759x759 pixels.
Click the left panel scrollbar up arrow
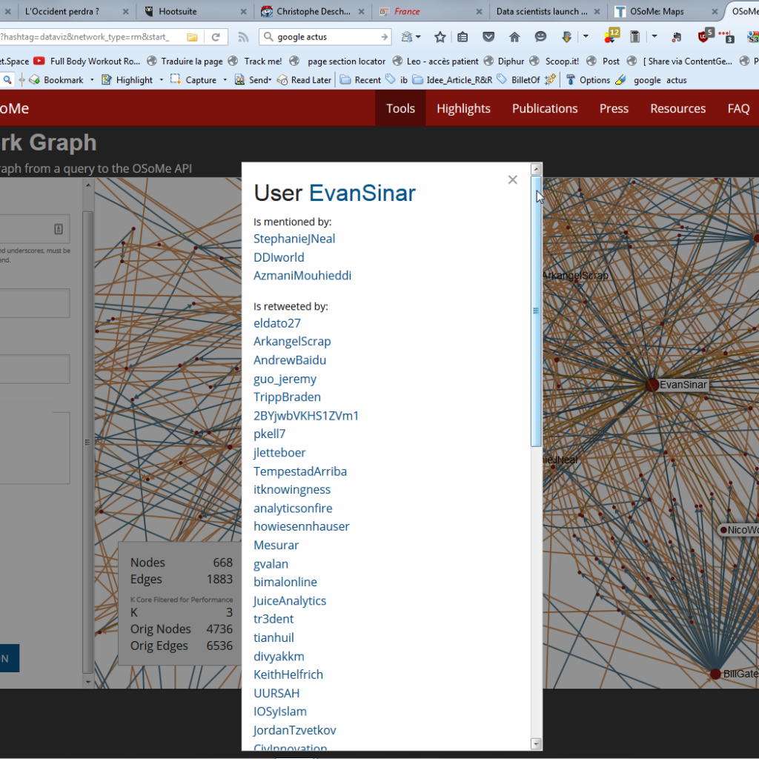[x=87, y=185]
